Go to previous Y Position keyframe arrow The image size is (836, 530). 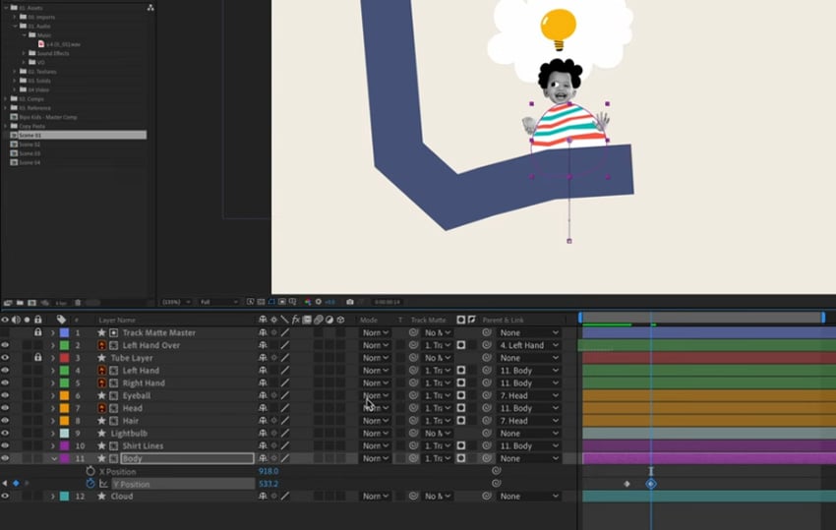pos(5,484)
